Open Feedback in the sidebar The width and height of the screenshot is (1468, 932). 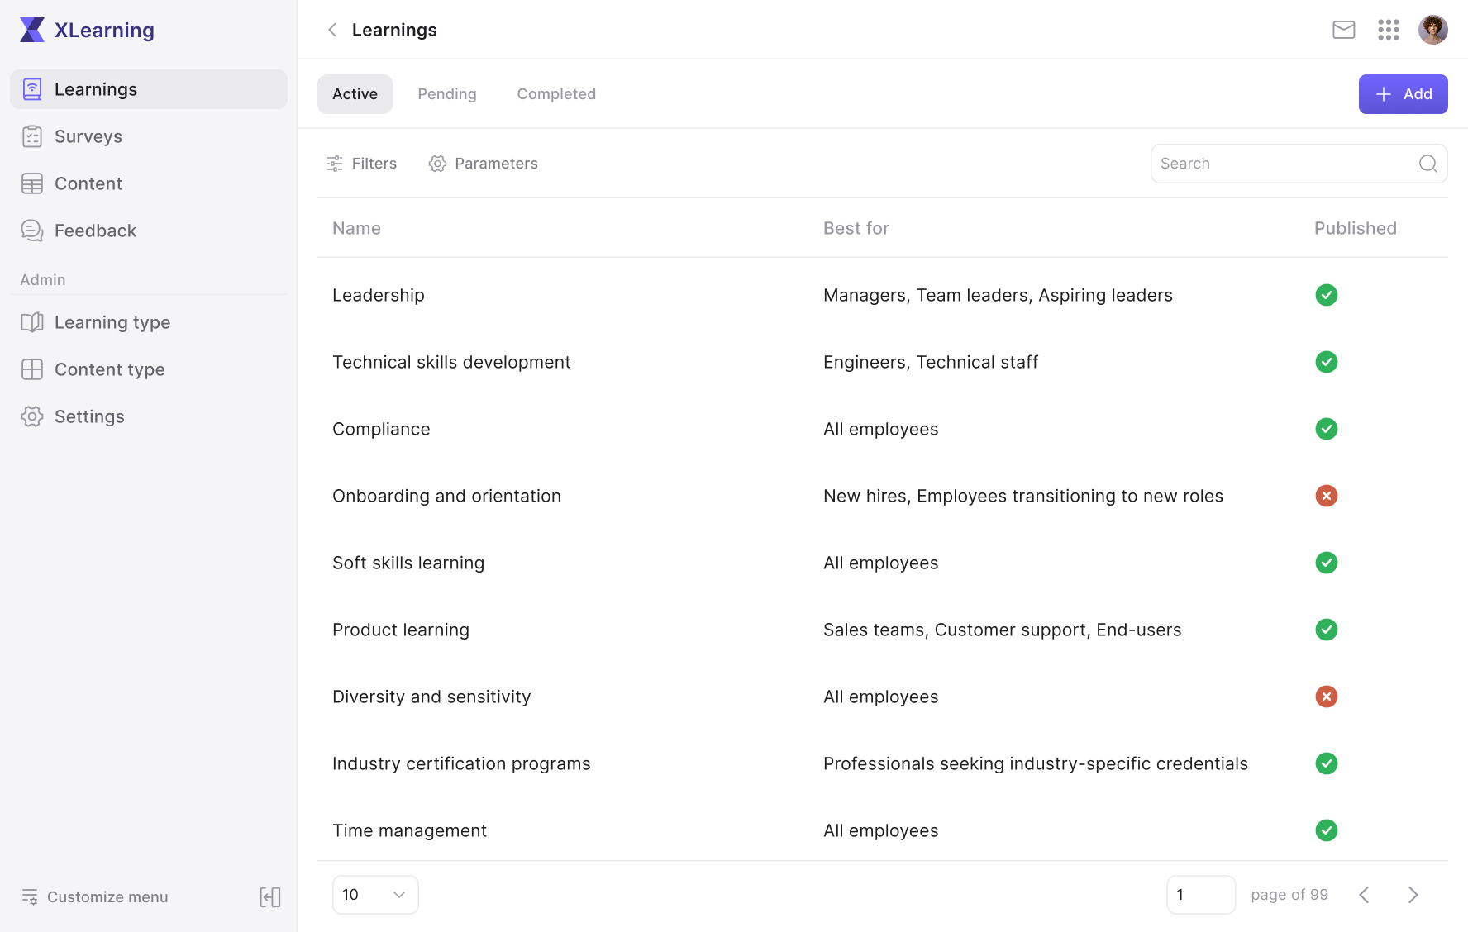coord(149,231)
